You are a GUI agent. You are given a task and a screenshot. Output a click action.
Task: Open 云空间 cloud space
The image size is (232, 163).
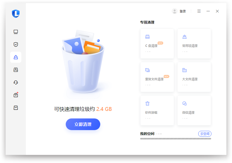click(x=205, y=134)
